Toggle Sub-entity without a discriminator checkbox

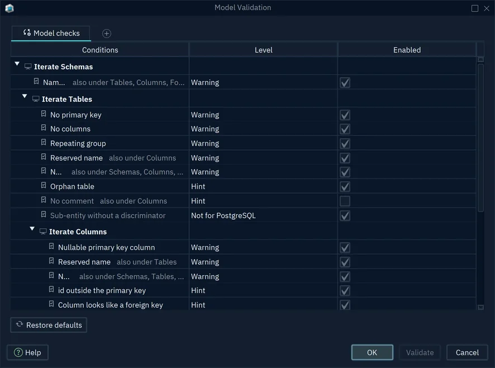coord(345,216)
